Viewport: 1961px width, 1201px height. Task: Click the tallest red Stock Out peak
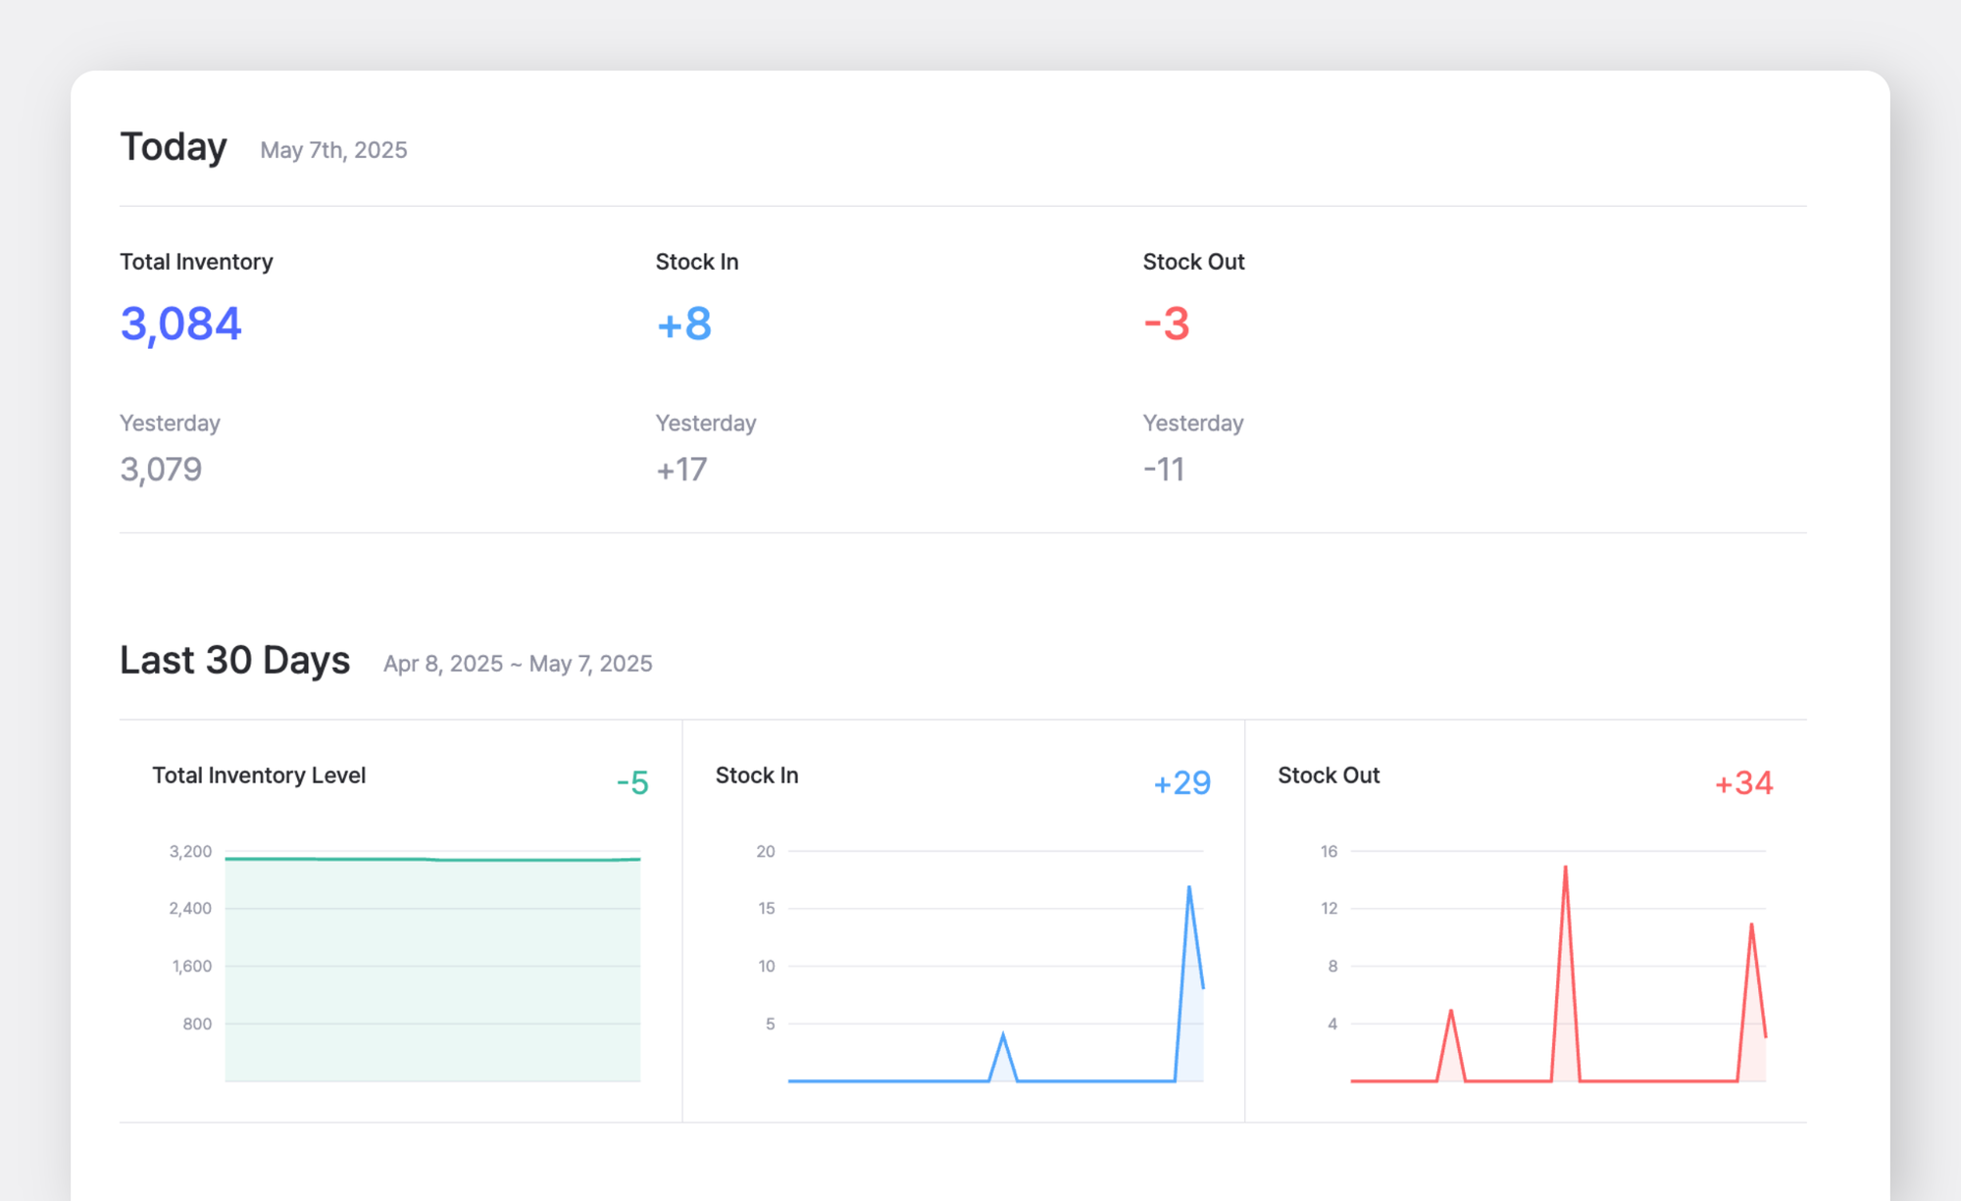click(1565, 871)
